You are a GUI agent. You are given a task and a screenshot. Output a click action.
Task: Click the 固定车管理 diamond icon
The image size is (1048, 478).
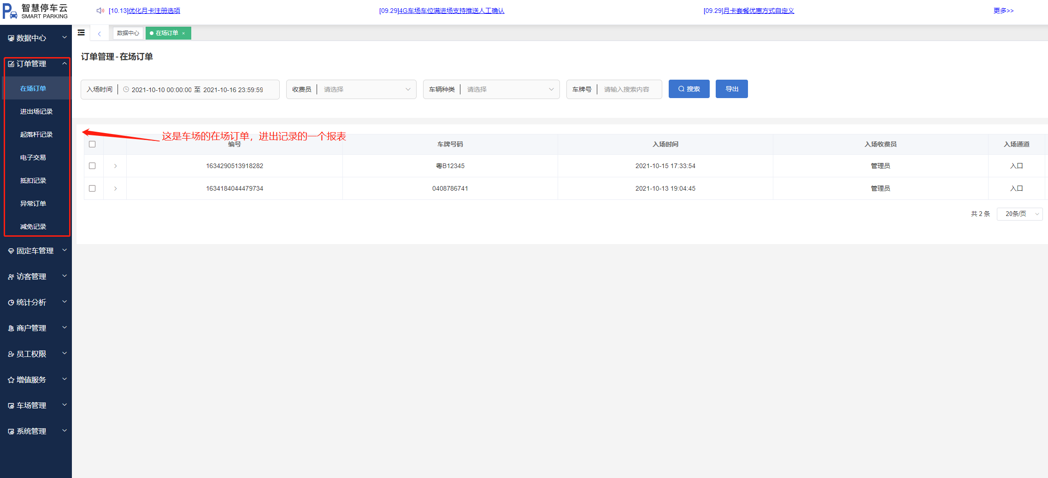(x=11, y=251)
